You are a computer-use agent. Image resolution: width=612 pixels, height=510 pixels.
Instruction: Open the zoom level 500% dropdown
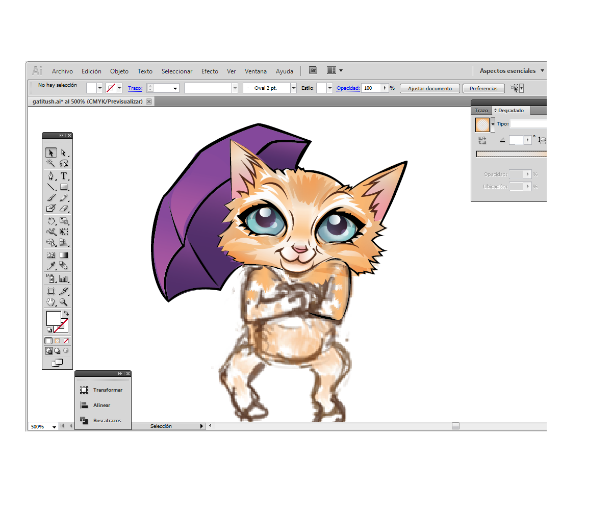click(x=54, y=427)
